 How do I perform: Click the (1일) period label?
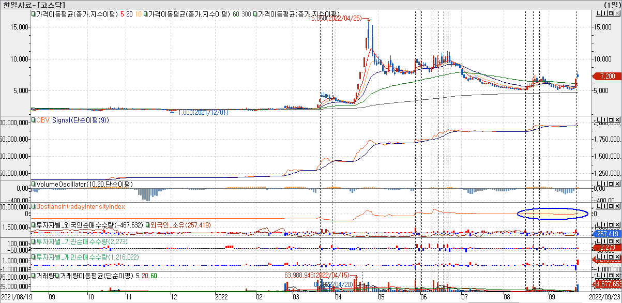(x=612, y=4)
